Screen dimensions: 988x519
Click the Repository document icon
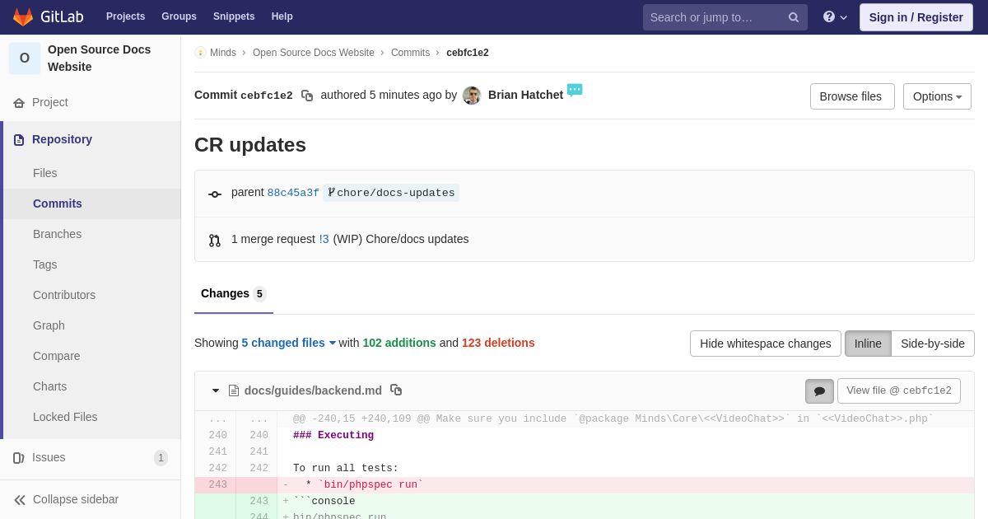pyautogui.click(x=19, y=140)
